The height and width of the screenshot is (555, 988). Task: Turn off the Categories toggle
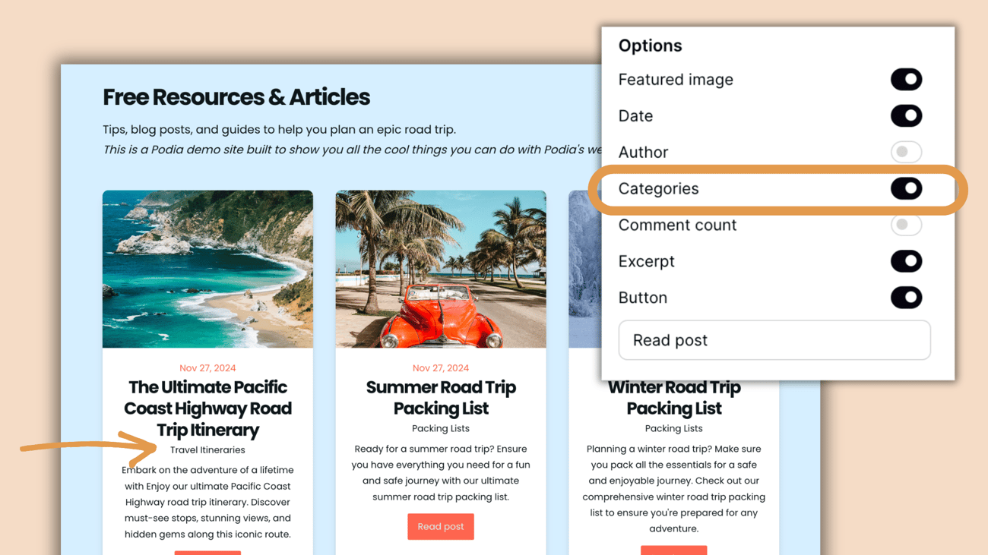tap(906, 188)
